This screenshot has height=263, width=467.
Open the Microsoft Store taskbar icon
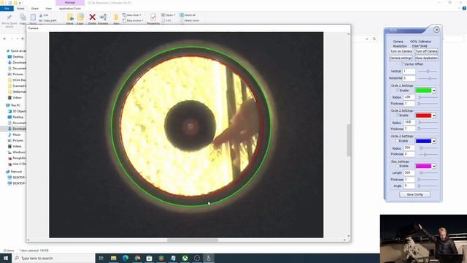pyautogui.click(x=149, y=258)
